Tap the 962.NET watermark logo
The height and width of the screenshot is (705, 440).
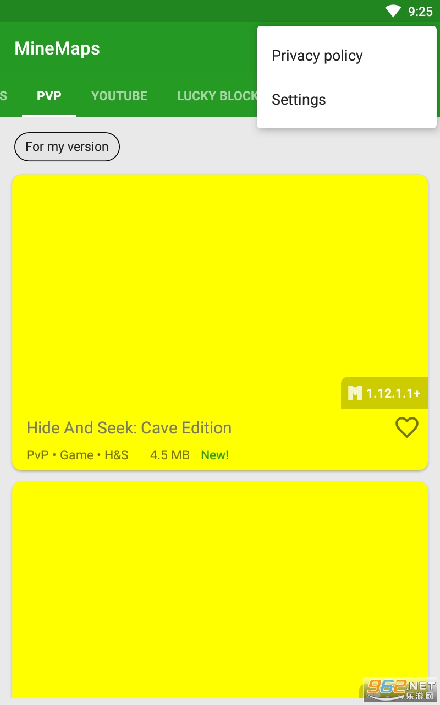pos(400,689)
